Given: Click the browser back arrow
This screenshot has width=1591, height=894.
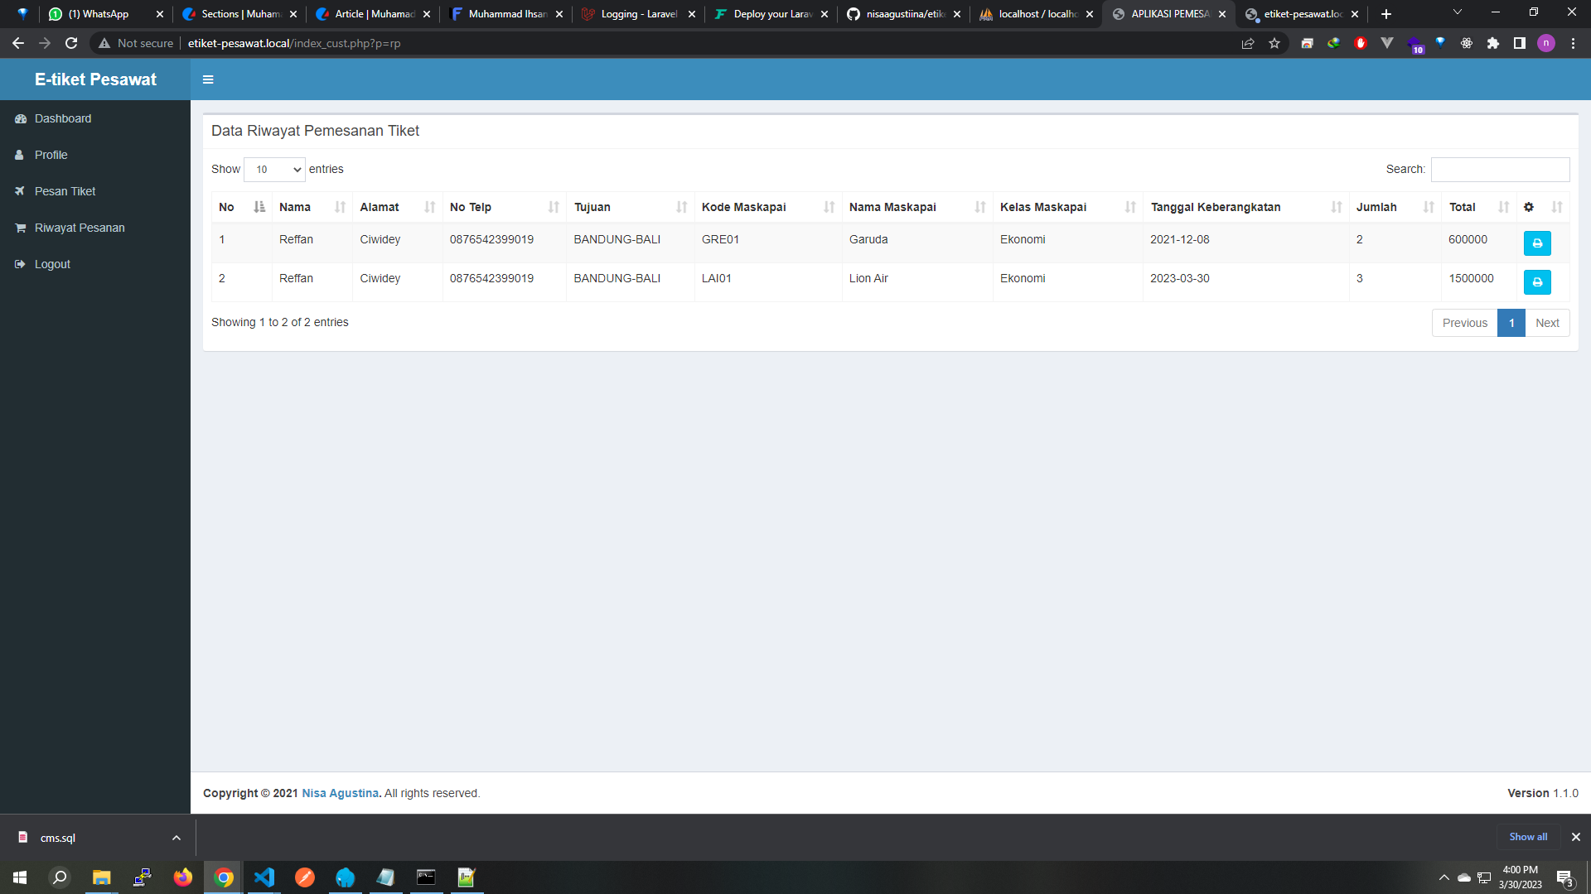Looking at the screenshot, I should 18,43.
